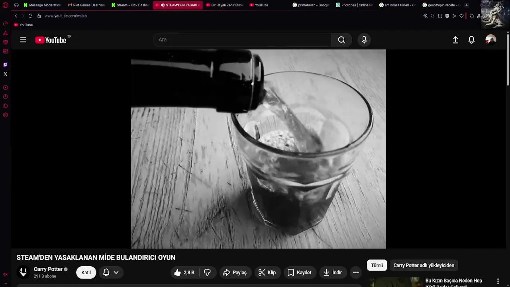This screenshot has height=287, width=510.
Task: Take a snapshot with toolbar icon
Action: coord(440,16)
